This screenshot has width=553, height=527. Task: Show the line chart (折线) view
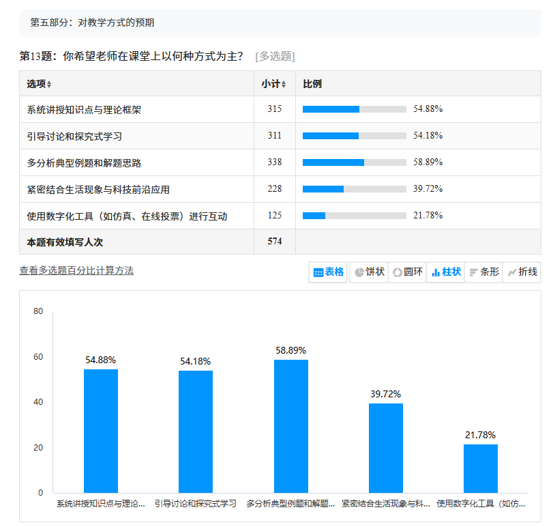[x=522, y=272]
